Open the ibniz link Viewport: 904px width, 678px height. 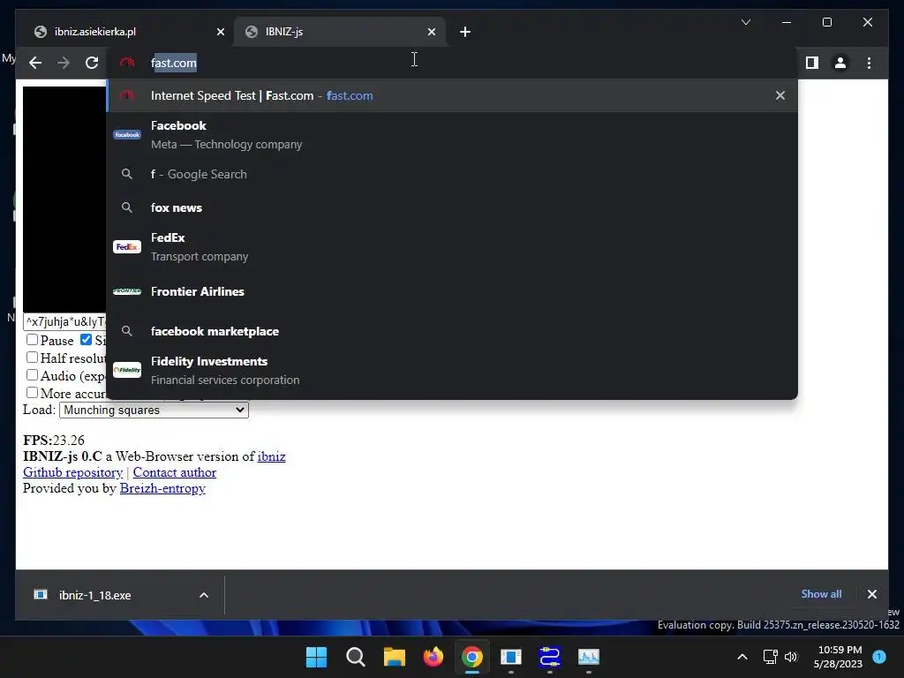tap(272, 456)
